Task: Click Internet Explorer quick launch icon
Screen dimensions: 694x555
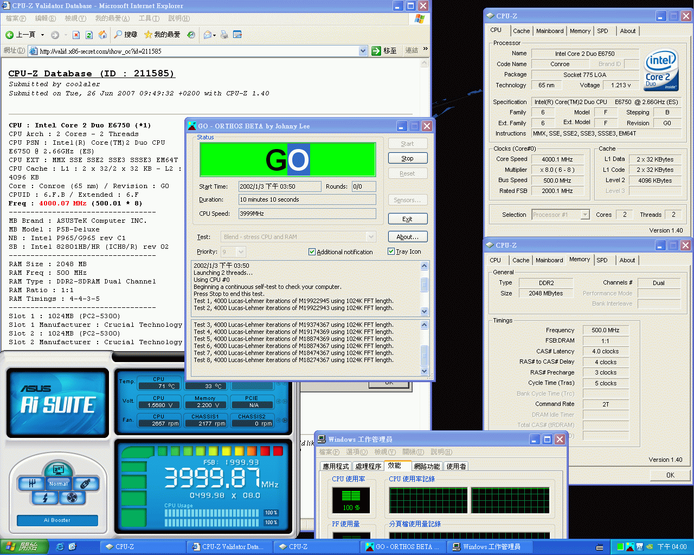Action: pos(60,546)
